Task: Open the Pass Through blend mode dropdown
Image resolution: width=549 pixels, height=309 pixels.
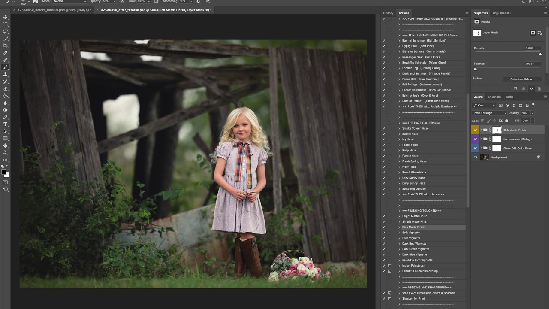Action: [489, 113]
